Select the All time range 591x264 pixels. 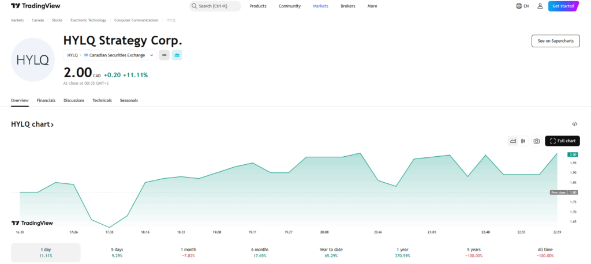[545, 252]
